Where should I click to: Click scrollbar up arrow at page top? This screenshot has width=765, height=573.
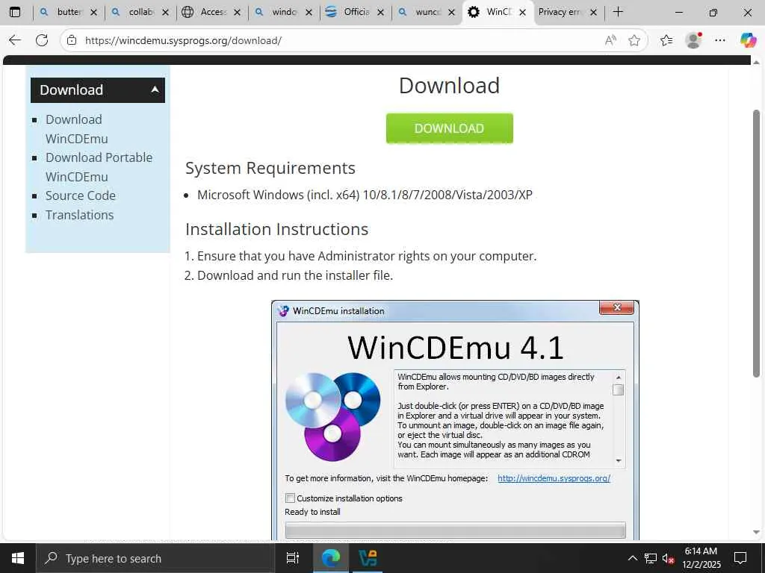coord(756,63)
